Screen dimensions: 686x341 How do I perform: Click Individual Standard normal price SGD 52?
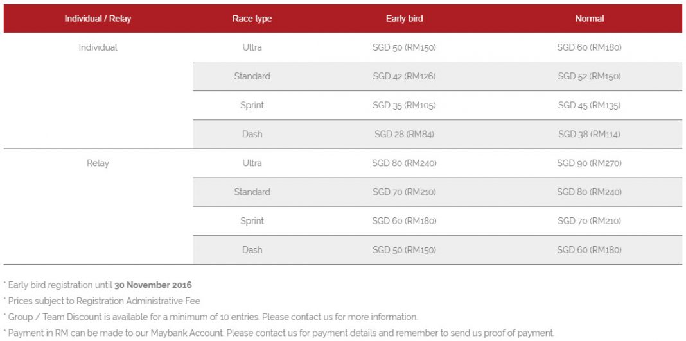[x=589, y=76]
